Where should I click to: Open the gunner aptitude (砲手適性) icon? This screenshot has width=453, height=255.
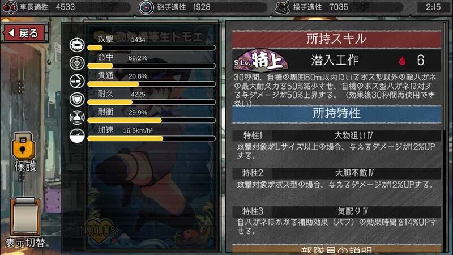coord(146,7)
